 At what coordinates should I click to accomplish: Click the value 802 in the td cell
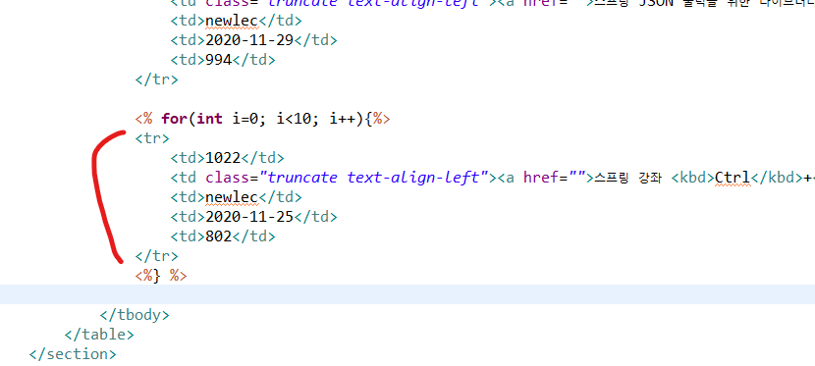coord(218,236)
